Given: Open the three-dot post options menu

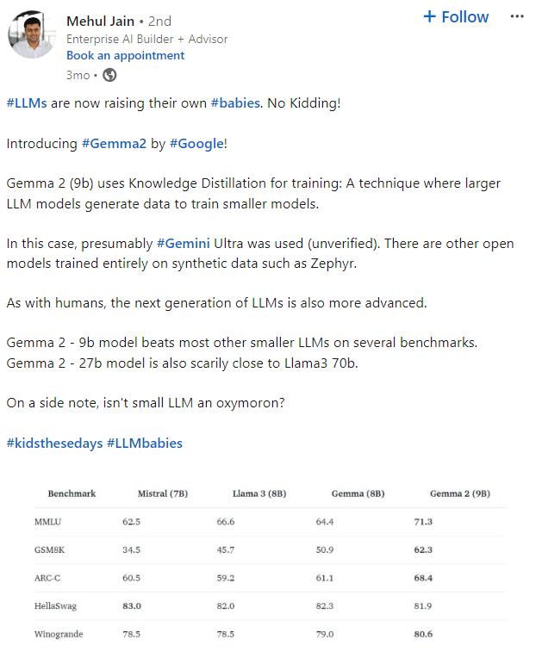Looking at the screenshot, I should (516, 17).
